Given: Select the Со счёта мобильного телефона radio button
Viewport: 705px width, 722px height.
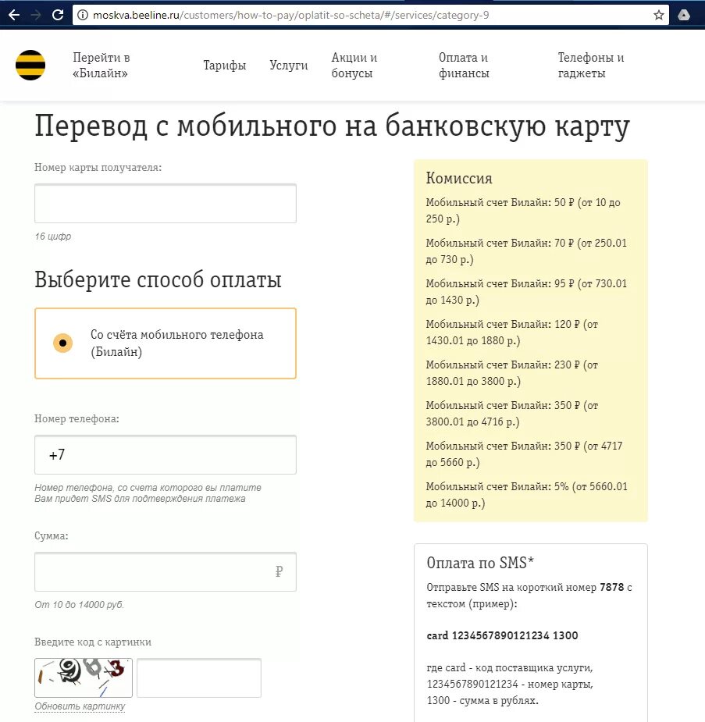Looking at the screenshot, I should click(62, 343).
